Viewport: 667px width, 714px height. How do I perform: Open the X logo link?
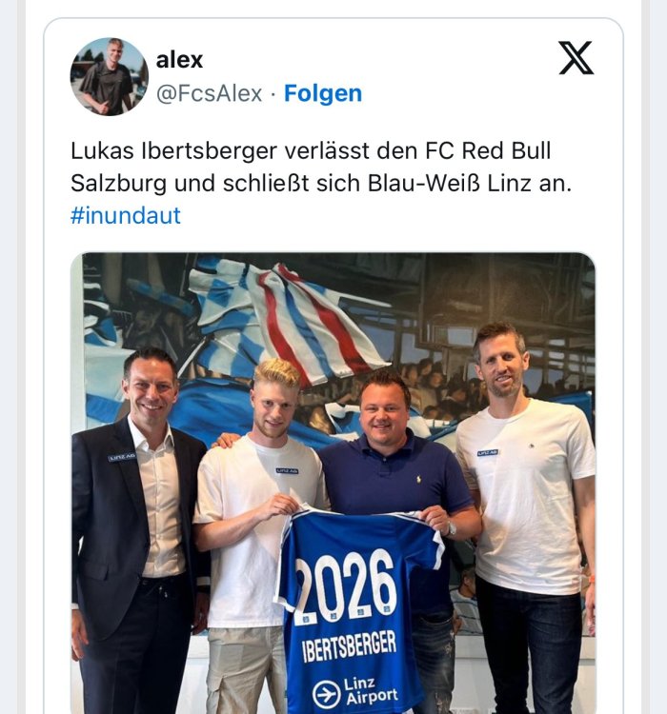pos(576,58)
